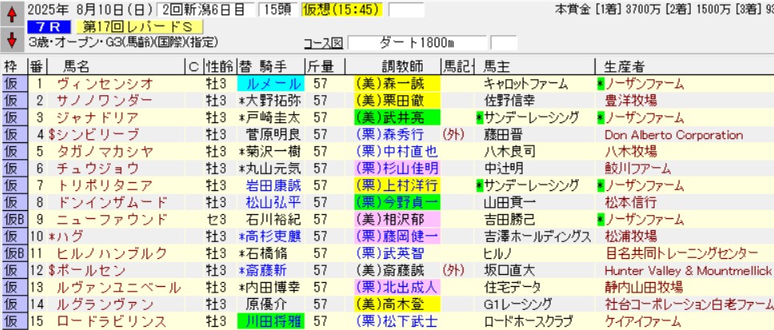Open the コース図 course map
The height and width of the screenshot is (330, 774).
point(323,42)
